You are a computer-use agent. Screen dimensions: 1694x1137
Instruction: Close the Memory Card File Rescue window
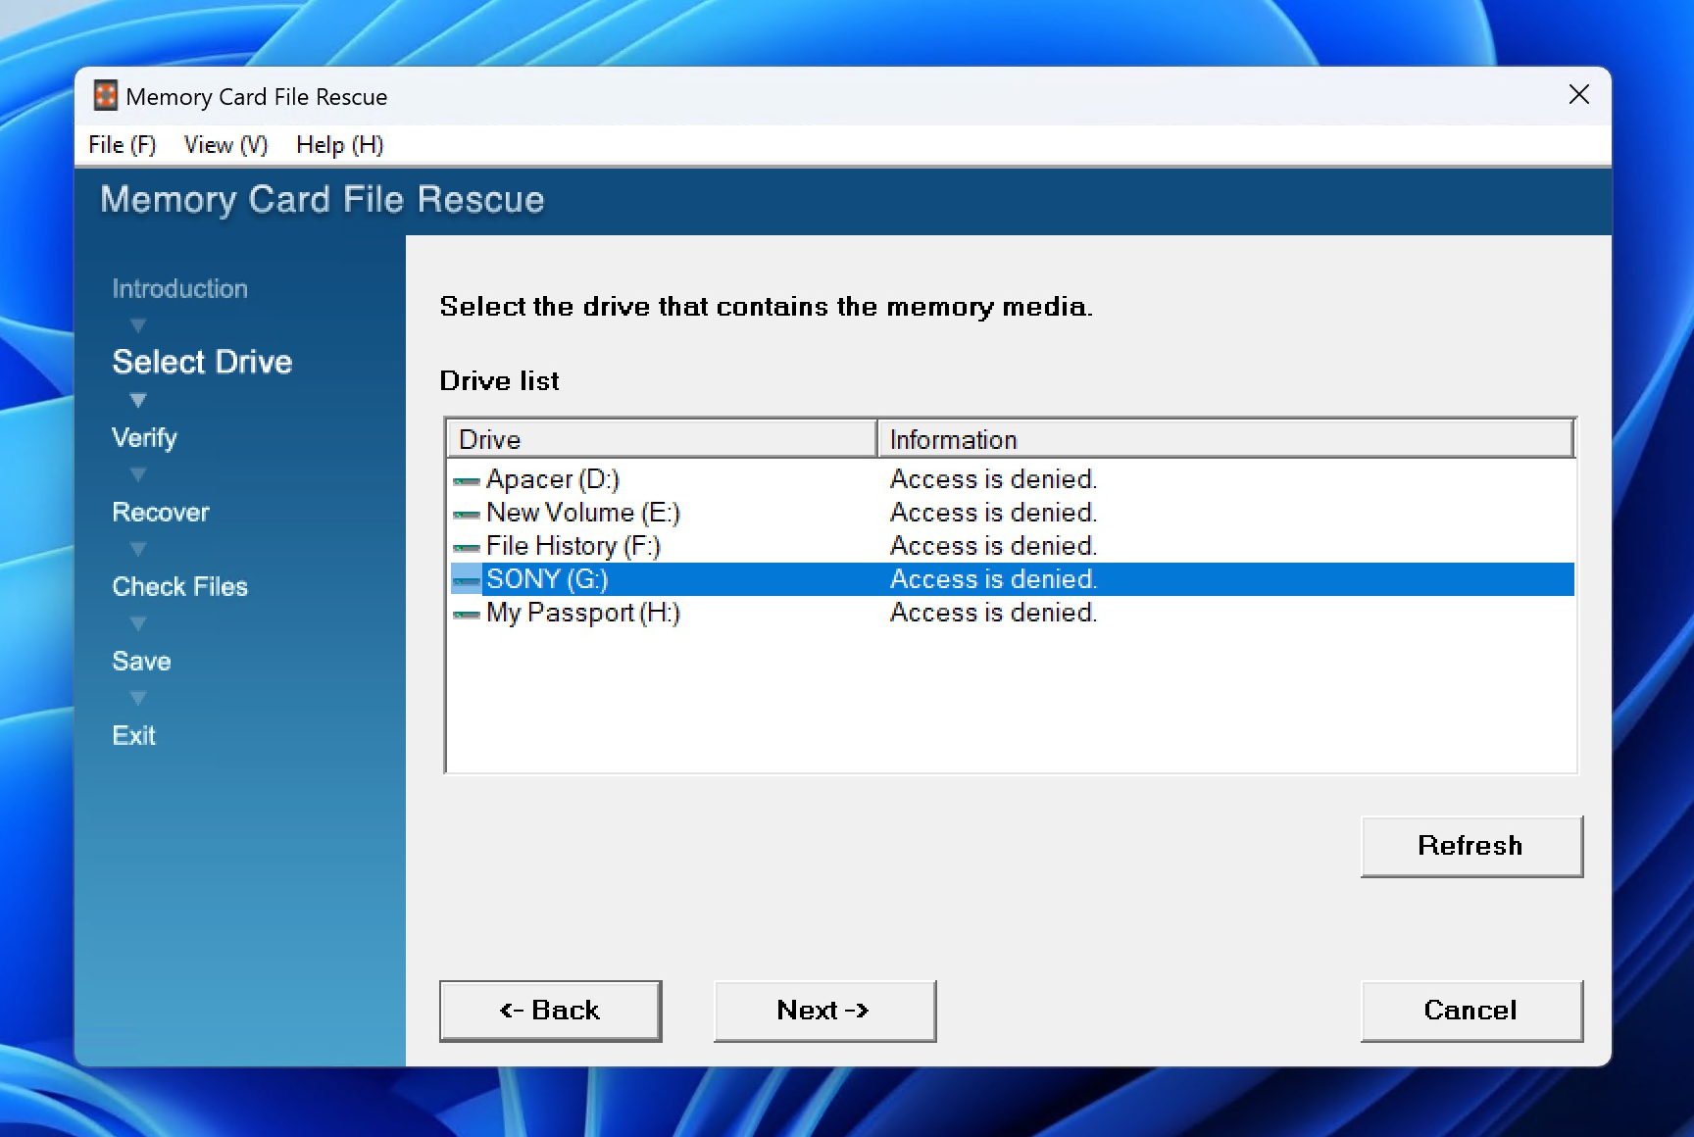point(1578,95)
